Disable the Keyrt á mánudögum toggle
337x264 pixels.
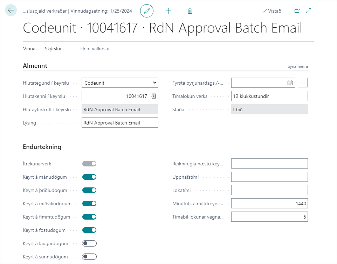[89, 177]
